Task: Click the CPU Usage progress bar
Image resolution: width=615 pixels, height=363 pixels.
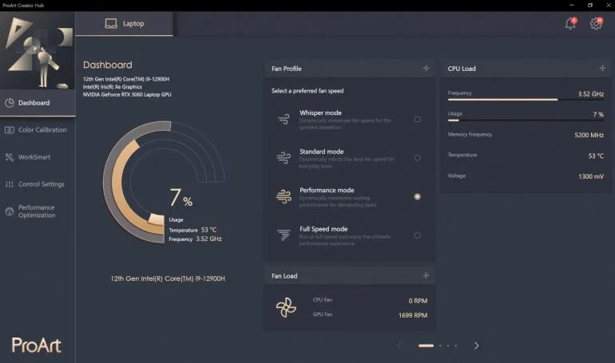Action: click(526, 120)
